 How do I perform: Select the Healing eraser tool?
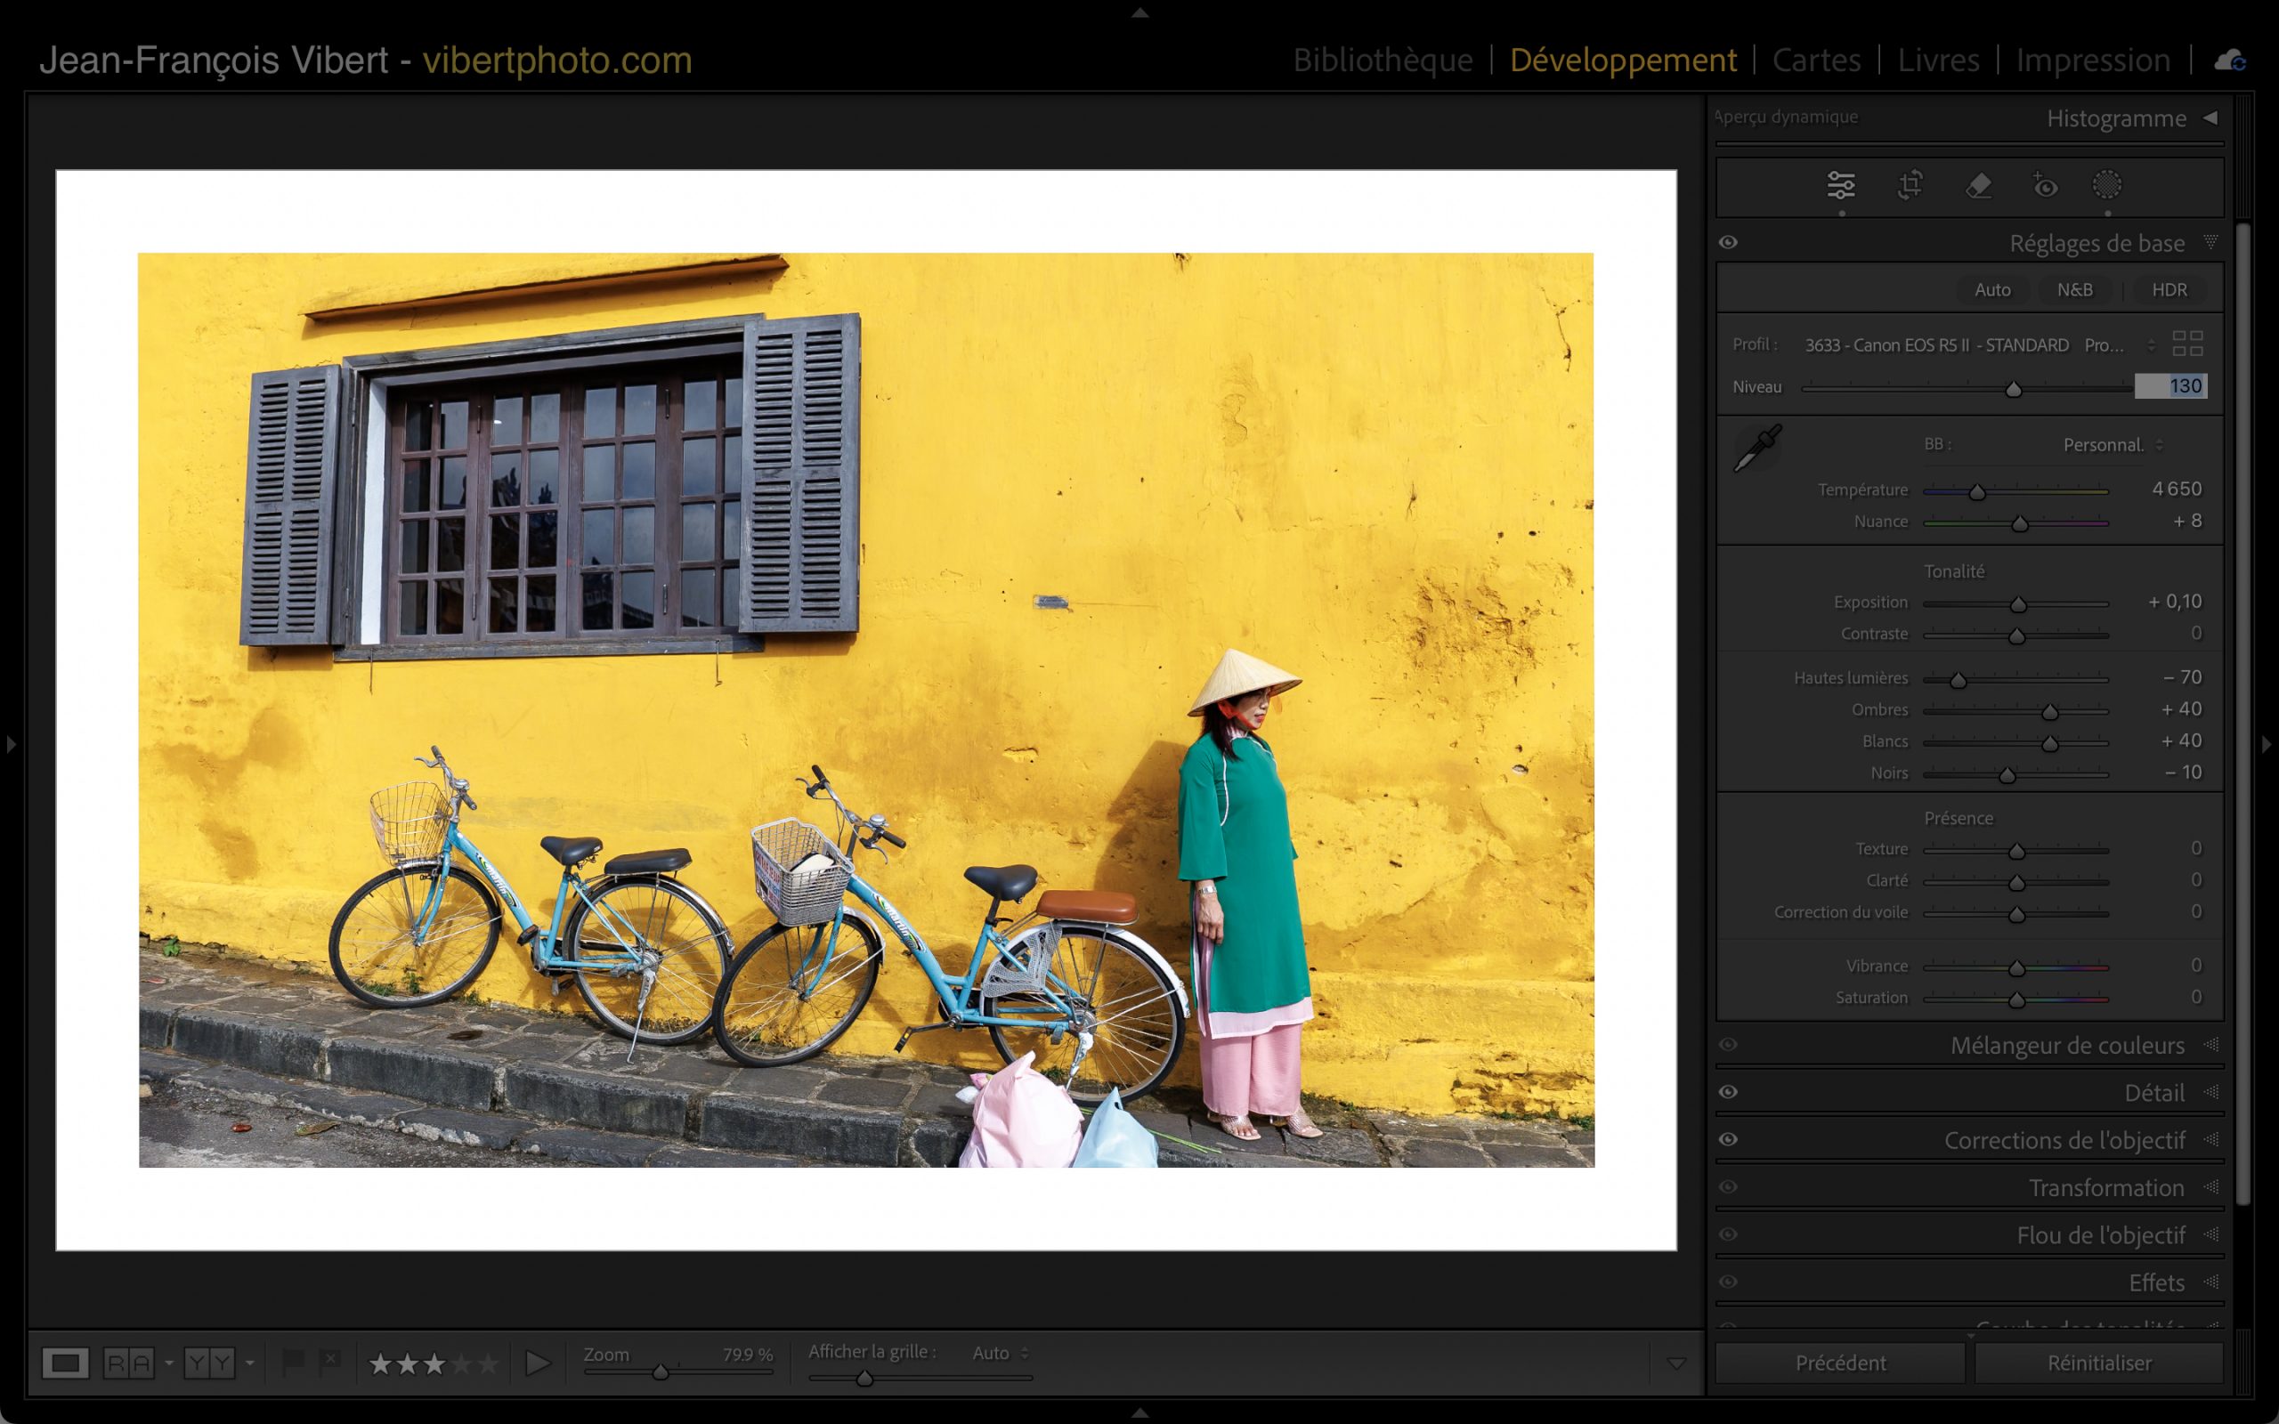(1979, 185)
